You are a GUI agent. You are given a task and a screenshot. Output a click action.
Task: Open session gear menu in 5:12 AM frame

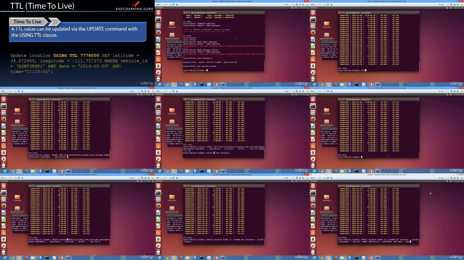pyautogui.click(x=462, y=94)
